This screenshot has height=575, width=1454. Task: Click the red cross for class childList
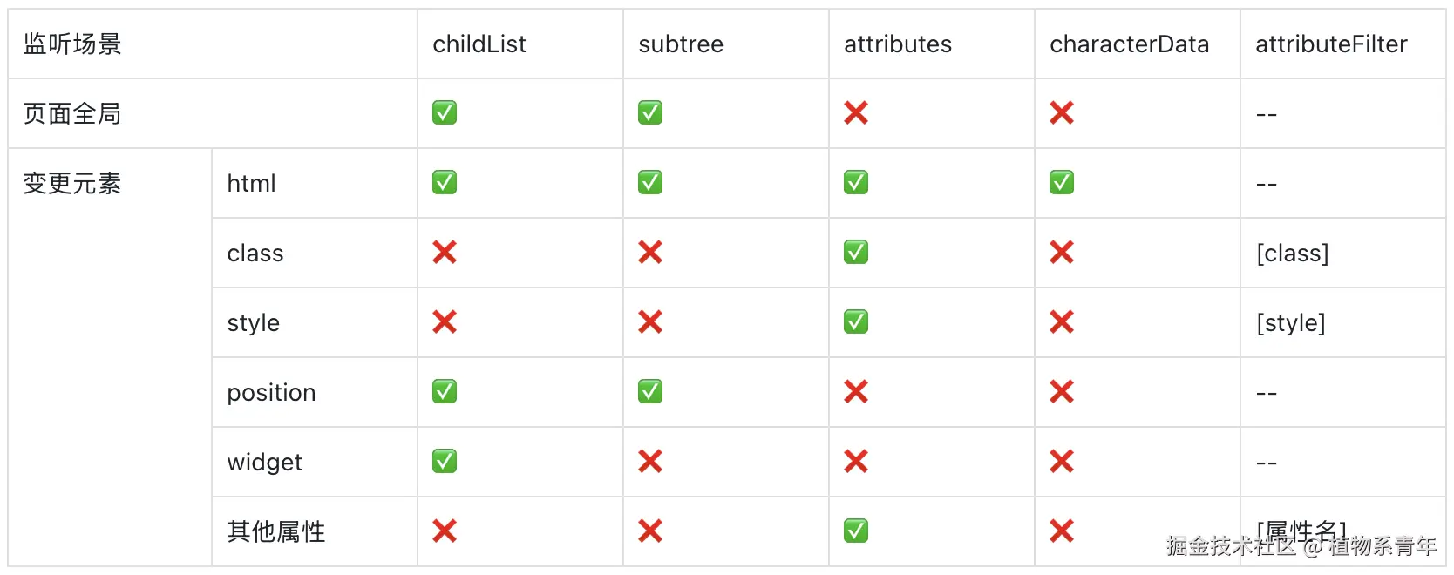click(x=445, y=253)
